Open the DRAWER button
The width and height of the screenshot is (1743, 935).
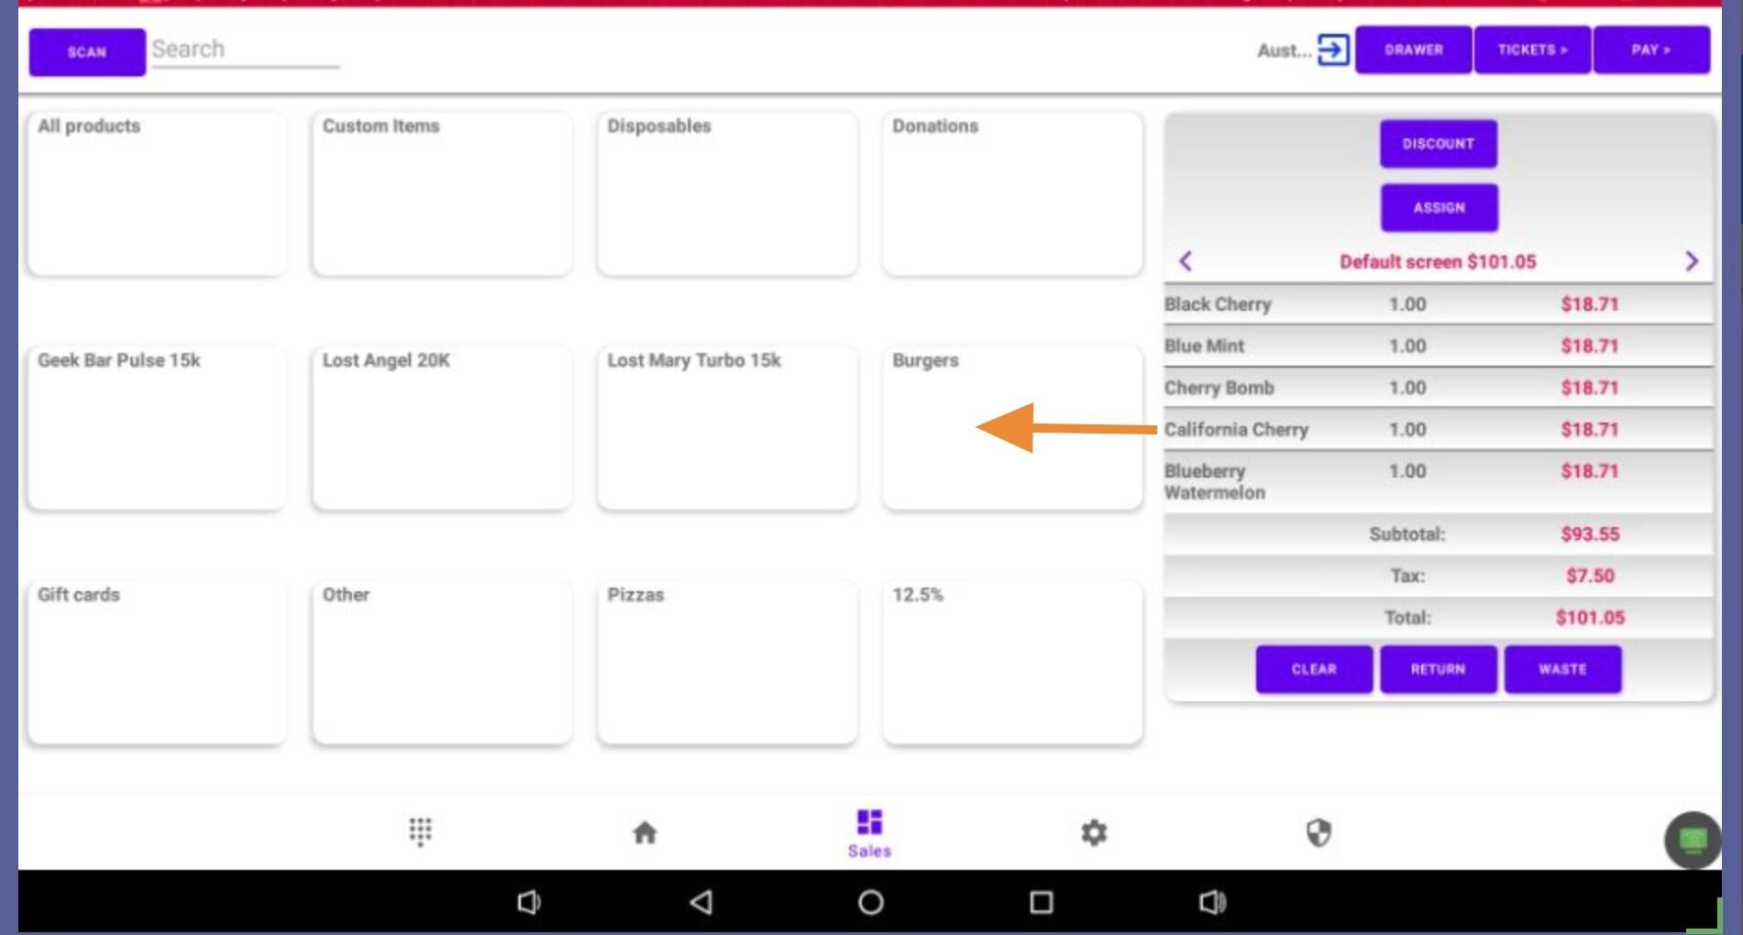1414,49
